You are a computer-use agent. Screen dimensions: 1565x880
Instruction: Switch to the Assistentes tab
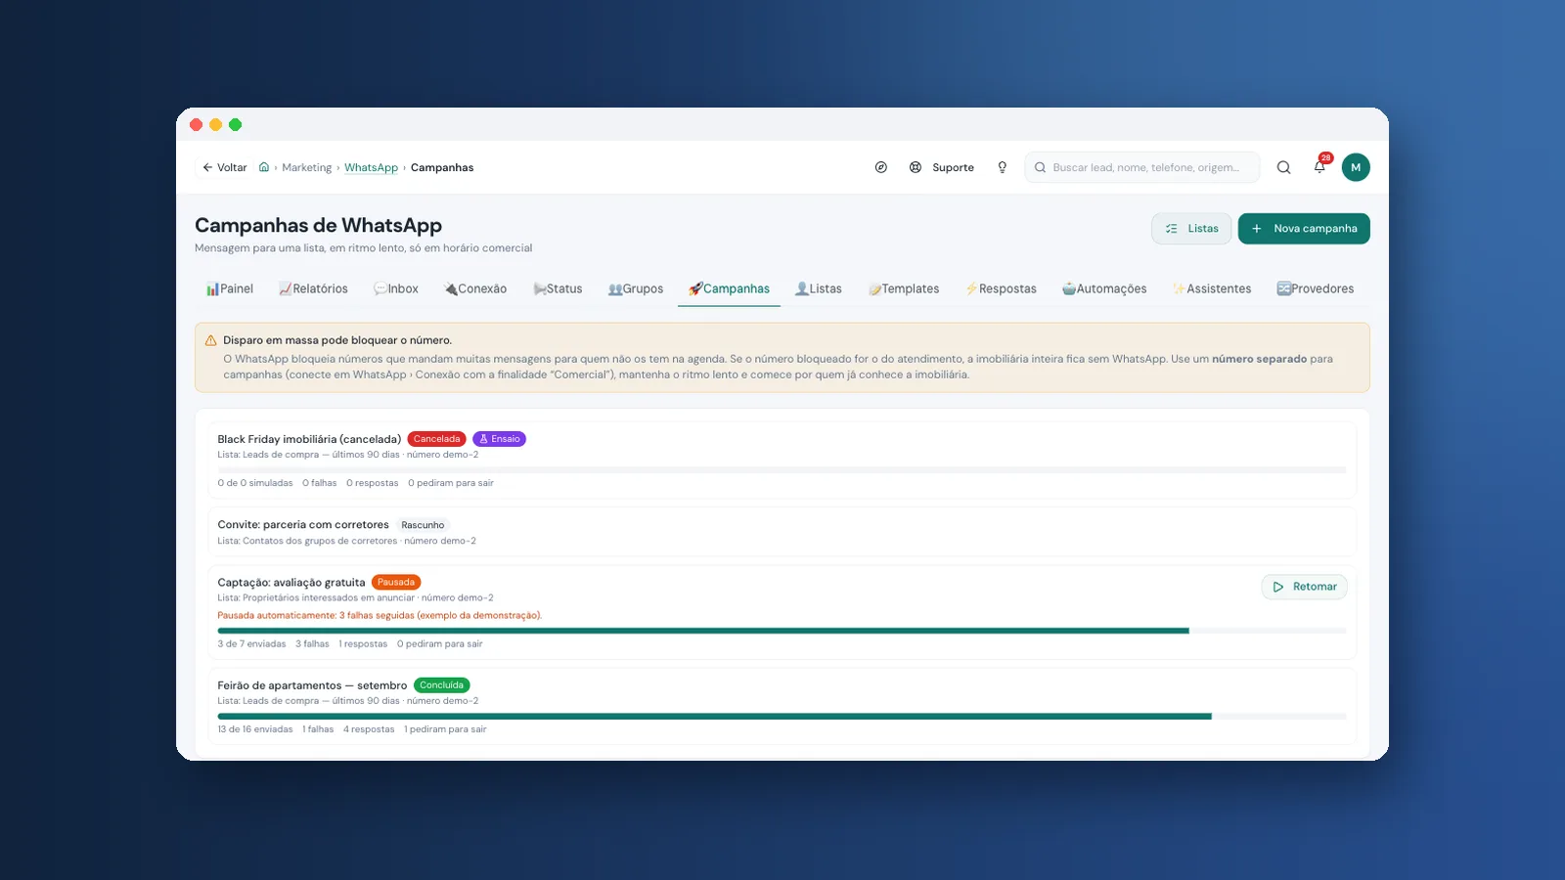(x=1212, y=288)
